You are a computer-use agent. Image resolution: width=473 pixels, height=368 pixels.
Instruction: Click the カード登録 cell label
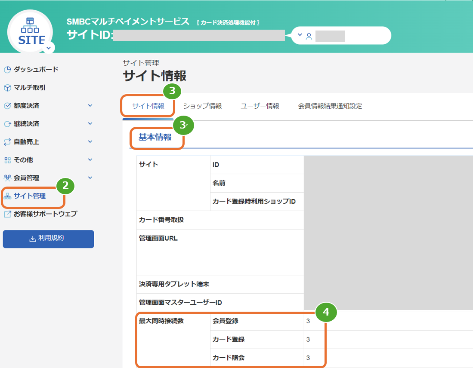point(229,339)
